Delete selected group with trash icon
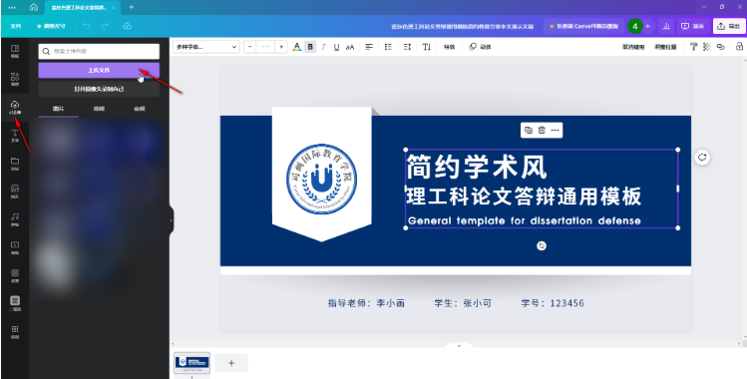 [x=542, y=130]
